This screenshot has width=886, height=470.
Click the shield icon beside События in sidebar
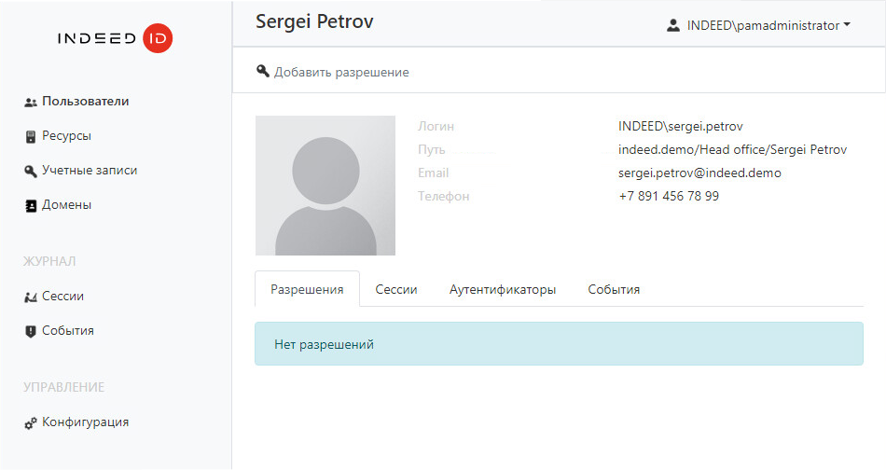(30, 331)
